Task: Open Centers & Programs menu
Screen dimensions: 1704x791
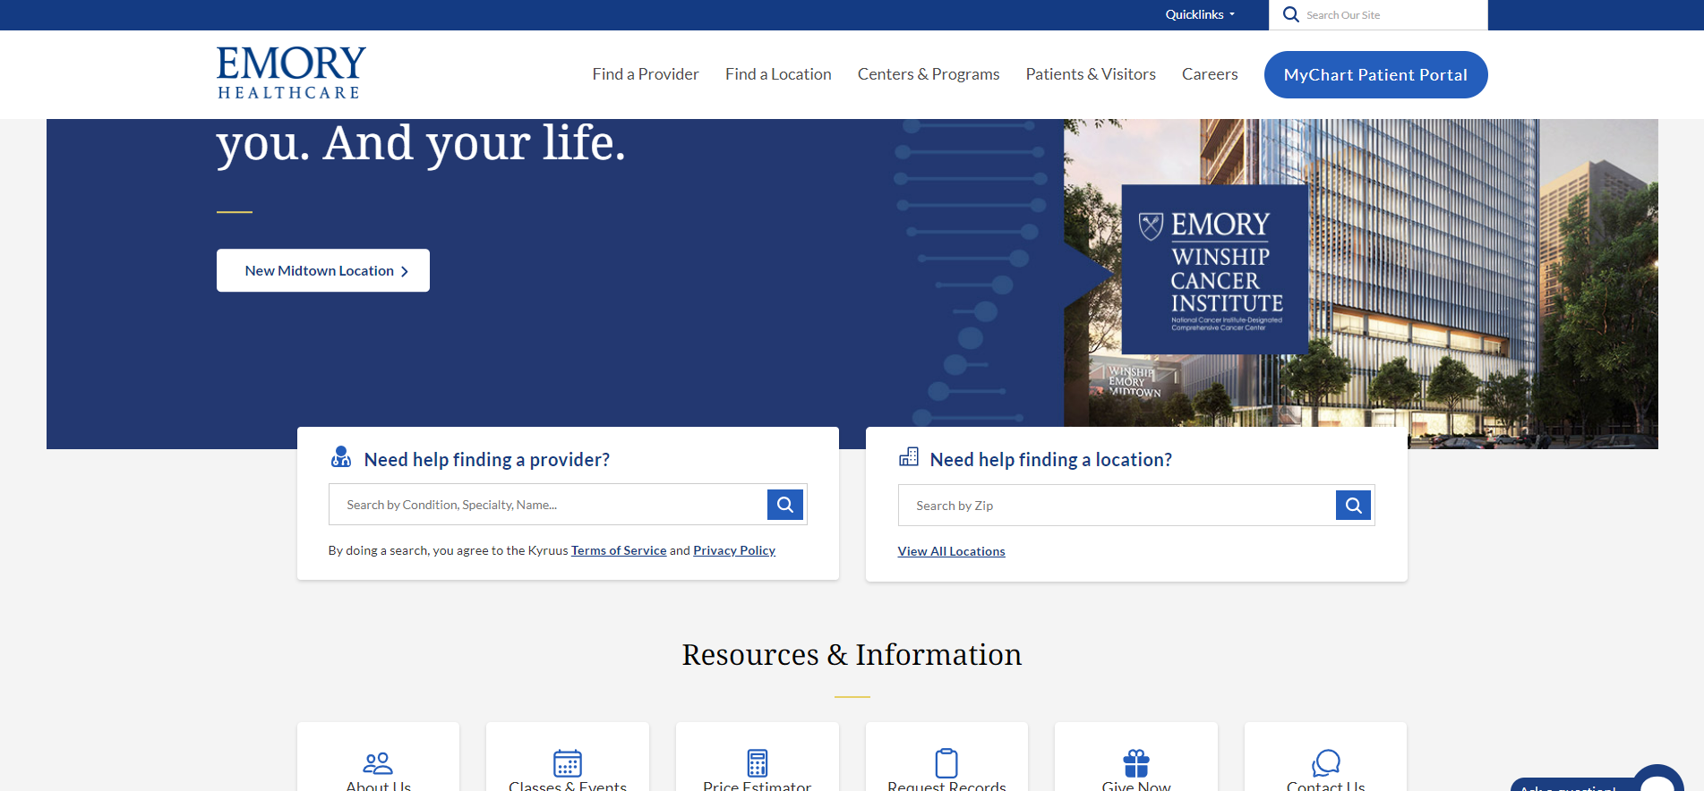Action: 928,74
